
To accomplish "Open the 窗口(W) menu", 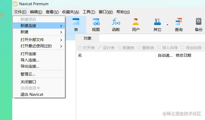I will [106, 12].
